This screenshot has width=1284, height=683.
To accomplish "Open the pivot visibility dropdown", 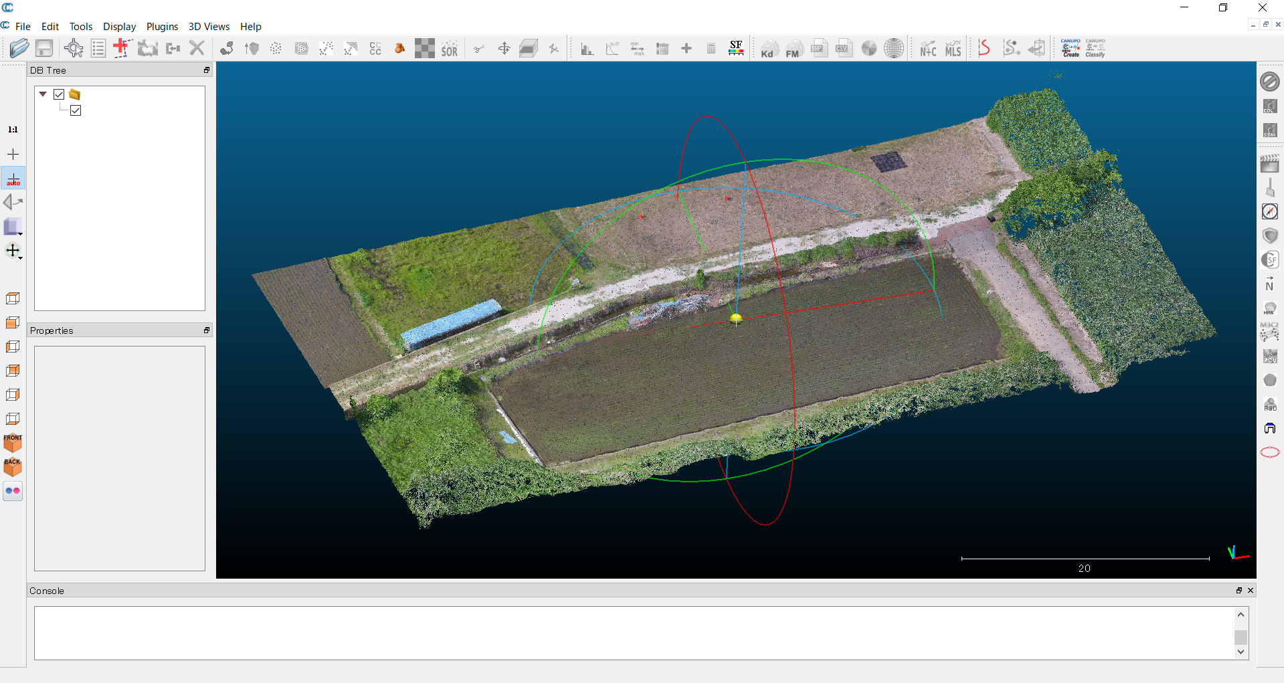I will pyautogui.click(x=13, y=252).
